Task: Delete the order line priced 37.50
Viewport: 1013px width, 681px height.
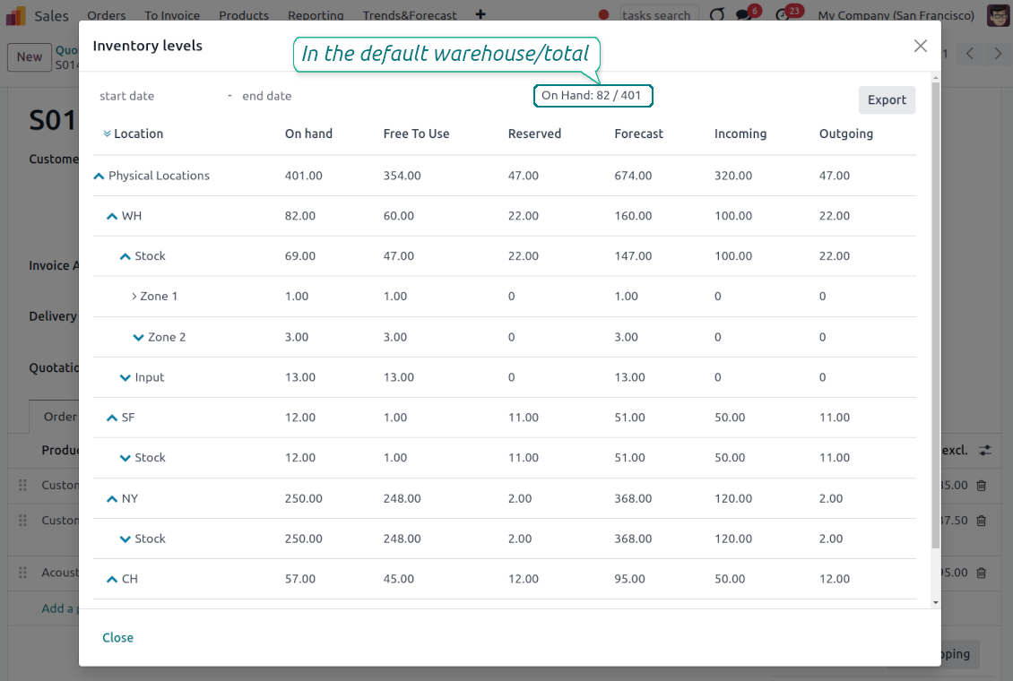Action: (982, 521)
